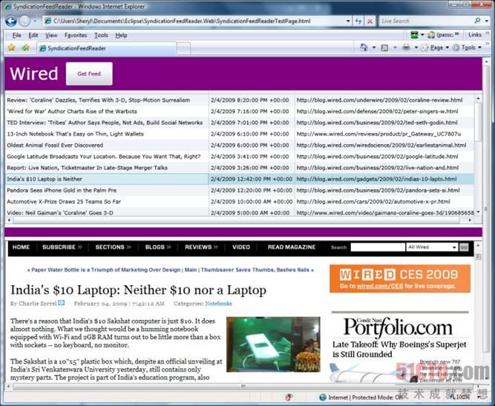The height and width of the screenshot is (406, 495).
Task: Click the Live Search input box
Action: [425, 21]
